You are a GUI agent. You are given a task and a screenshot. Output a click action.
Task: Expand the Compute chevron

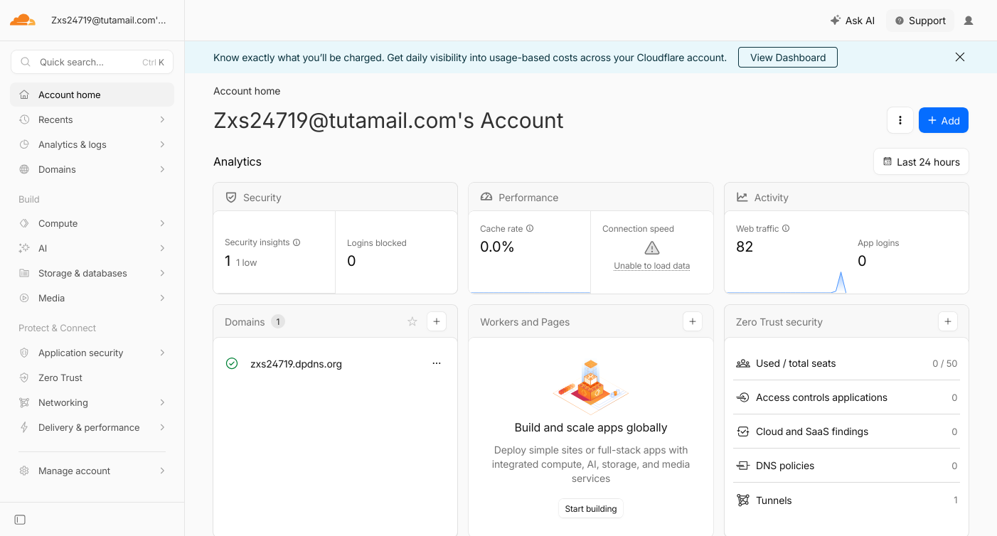pyautogui.click(x=163, y=223)
